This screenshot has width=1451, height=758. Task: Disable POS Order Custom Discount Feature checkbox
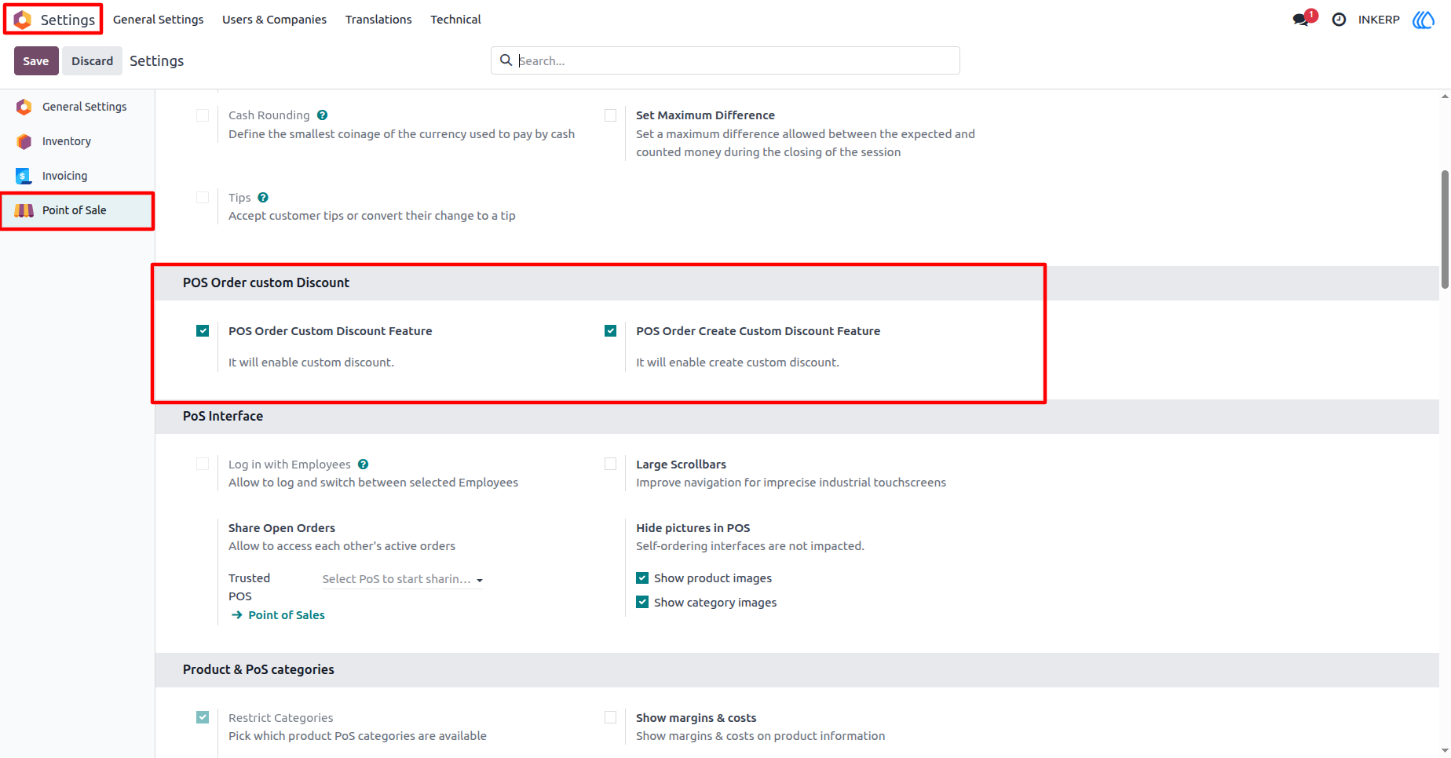coord(203,331)
